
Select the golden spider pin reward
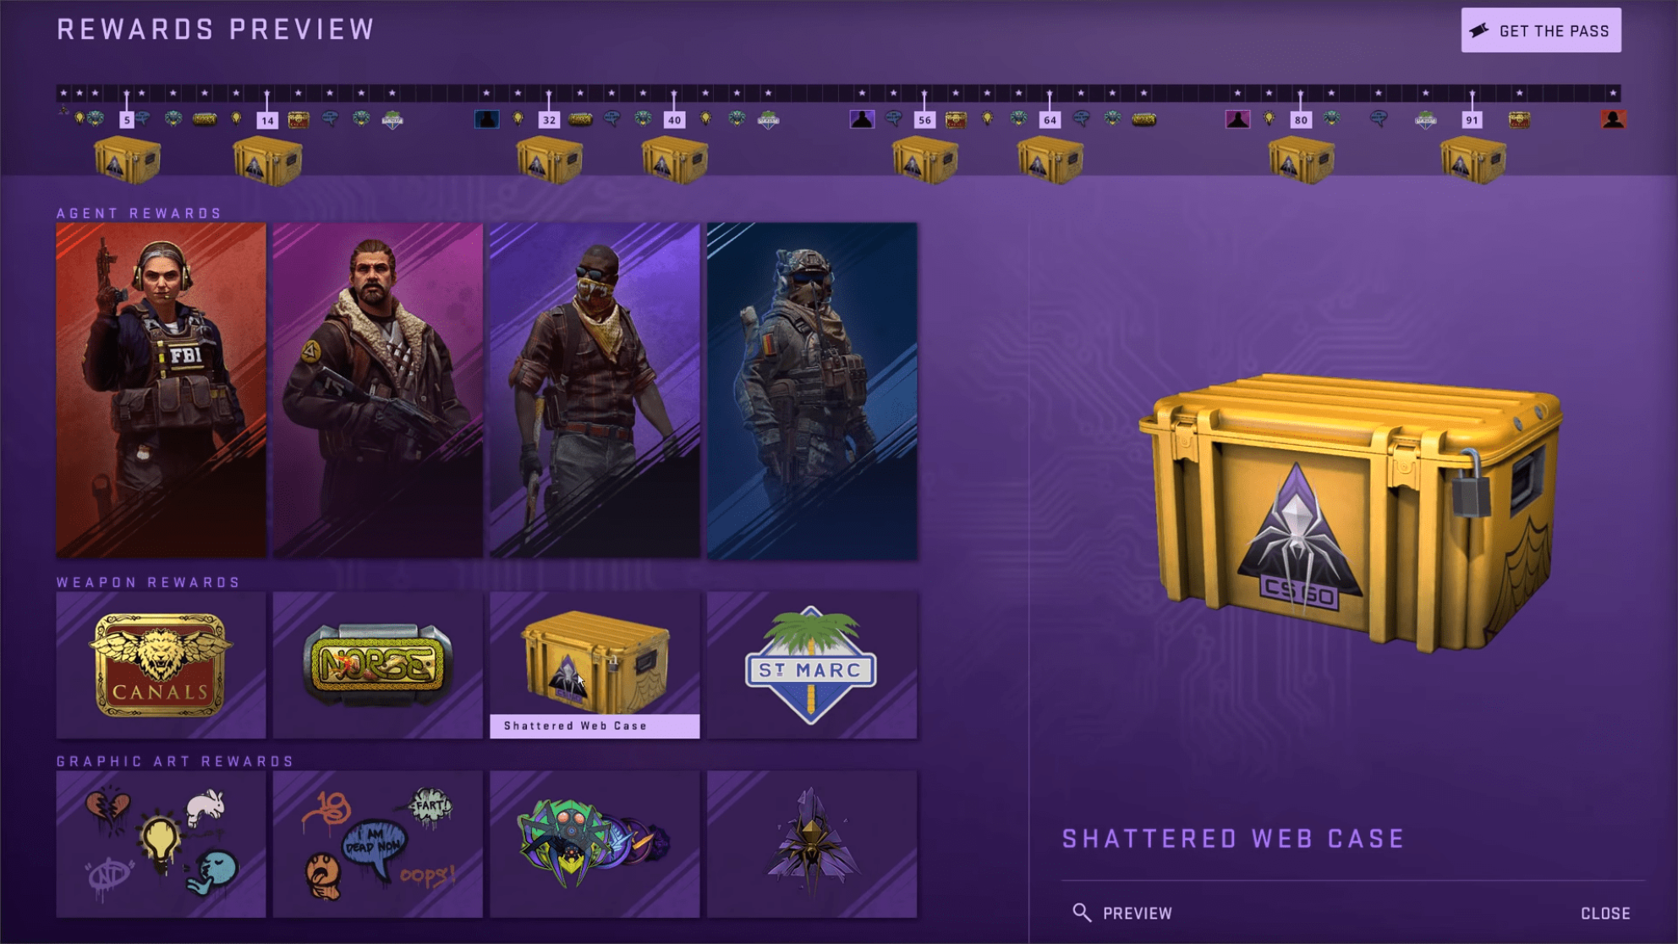tap(812, 843)
